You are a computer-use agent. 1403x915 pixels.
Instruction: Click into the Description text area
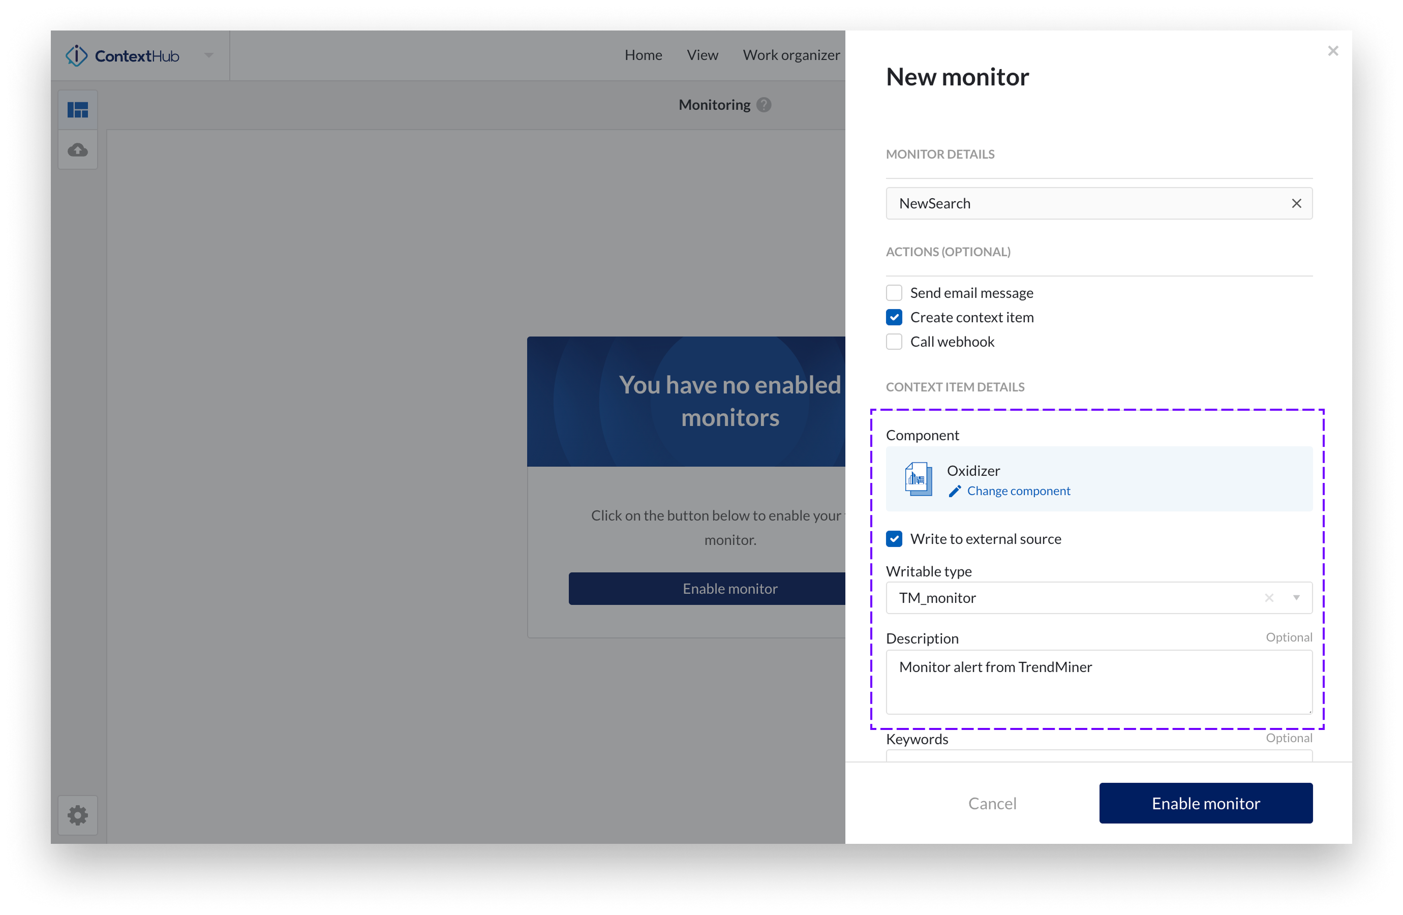1099,682
